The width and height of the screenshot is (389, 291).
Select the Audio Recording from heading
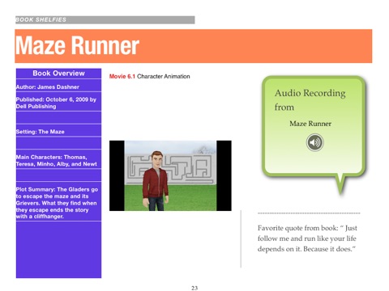[310, 100]
